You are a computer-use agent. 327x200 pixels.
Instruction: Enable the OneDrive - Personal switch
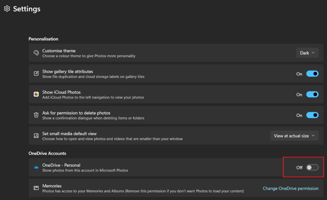pos(312,167)
